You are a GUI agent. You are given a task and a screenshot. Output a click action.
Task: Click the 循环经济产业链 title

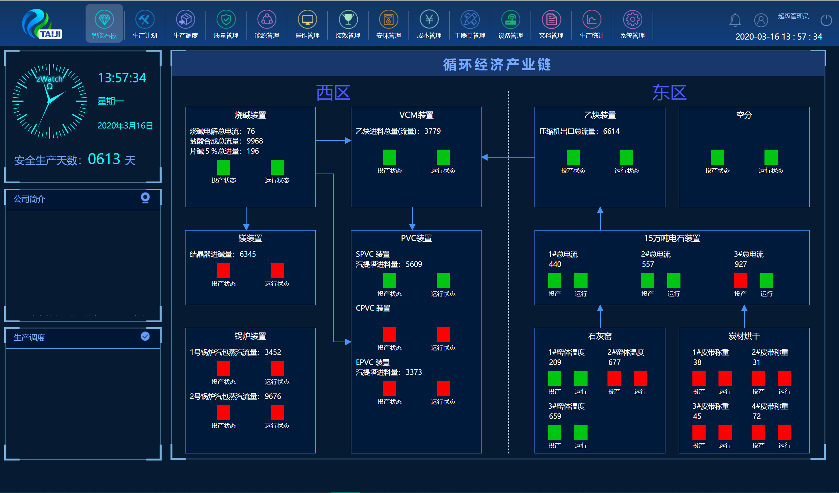(497, 65)
